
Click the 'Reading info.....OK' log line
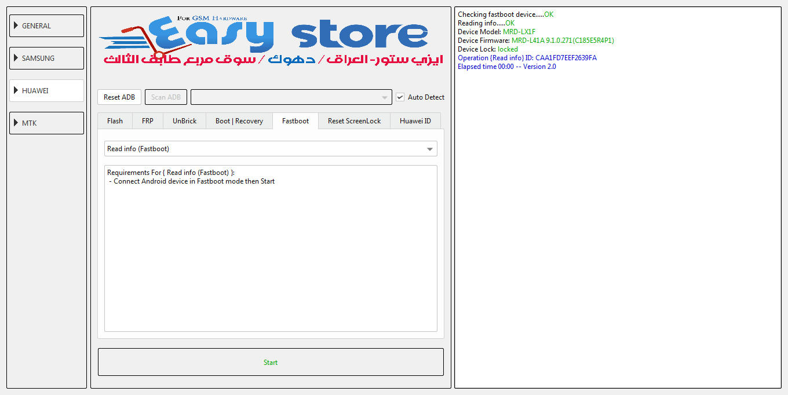pyautogui.click(x=486, y=23)
